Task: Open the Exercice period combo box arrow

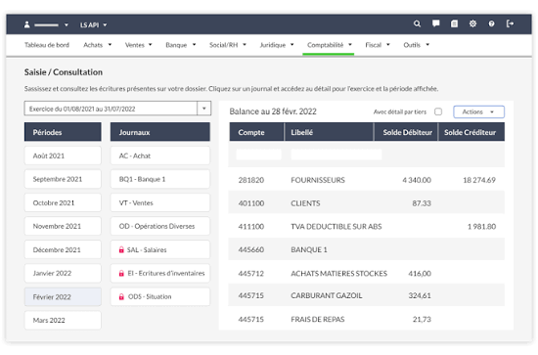Action: pos(203,109)
